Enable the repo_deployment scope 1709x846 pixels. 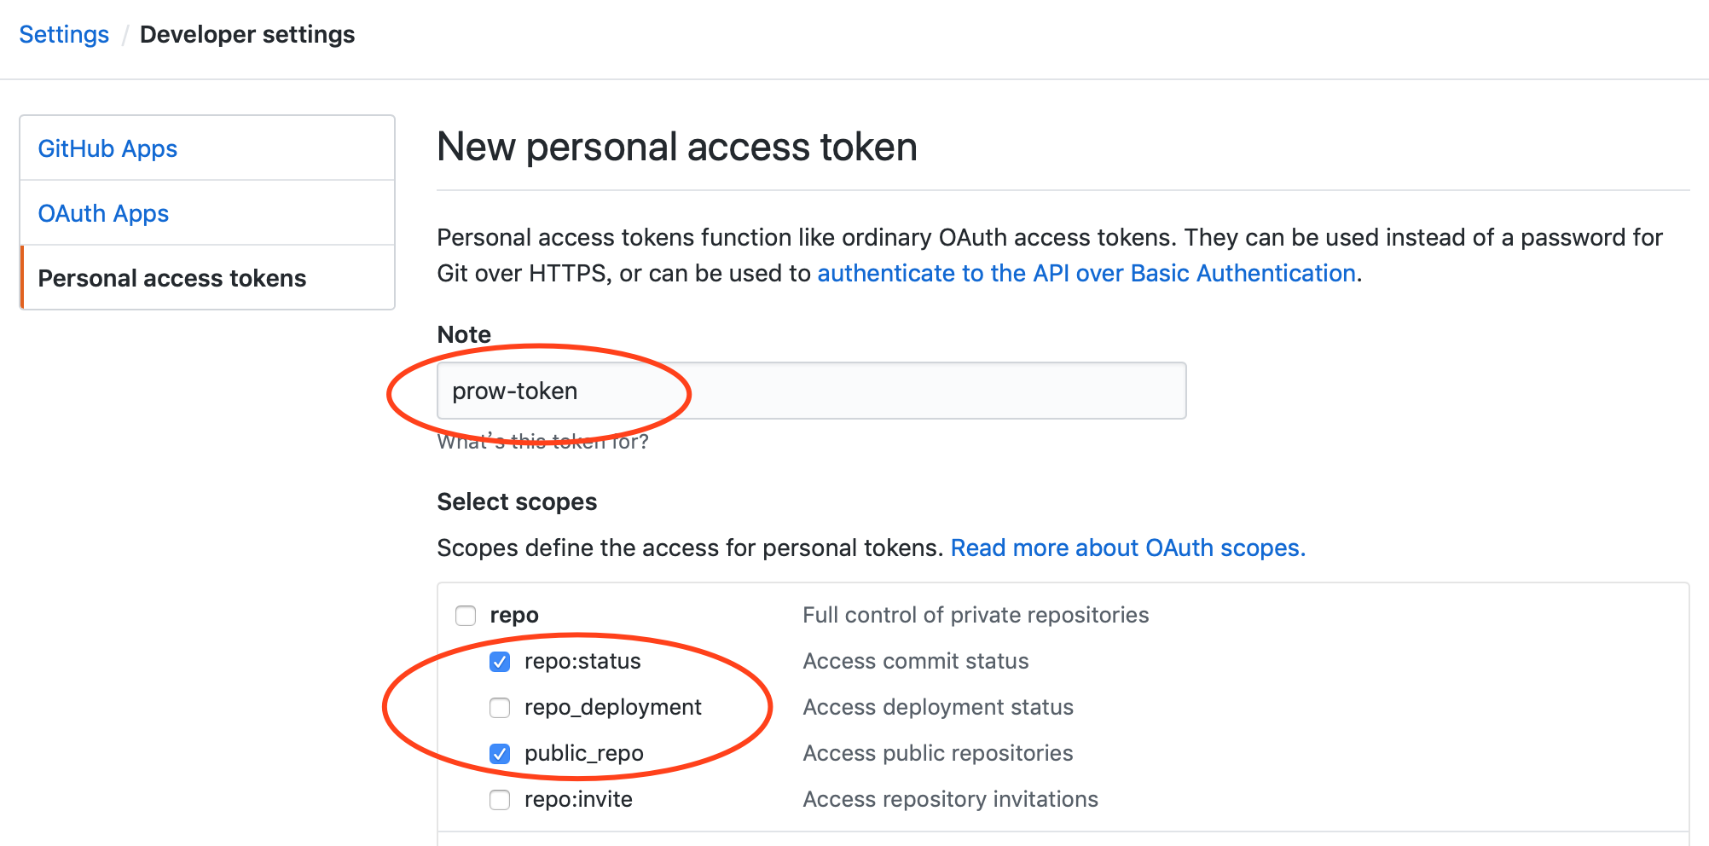click(x=500, y=708)
